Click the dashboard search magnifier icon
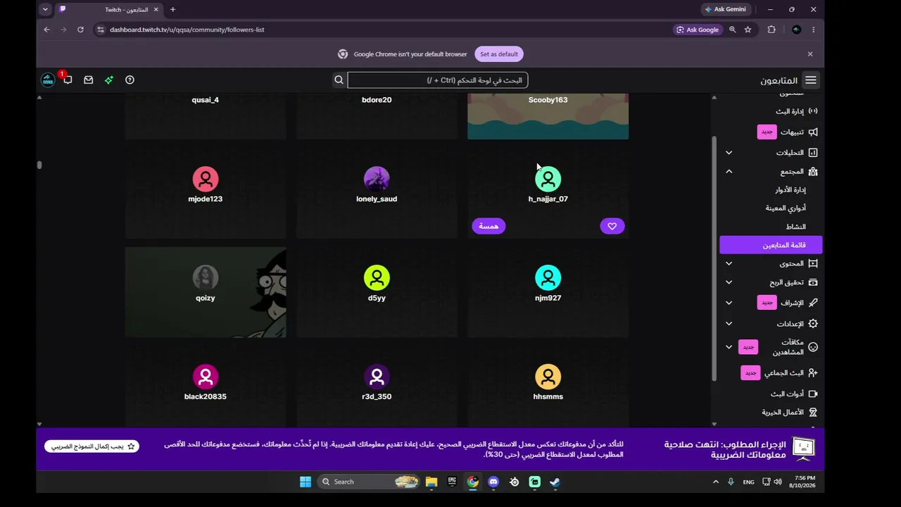Screen dimensions: 901x507 pyautogui.click(x=339, y=80)
